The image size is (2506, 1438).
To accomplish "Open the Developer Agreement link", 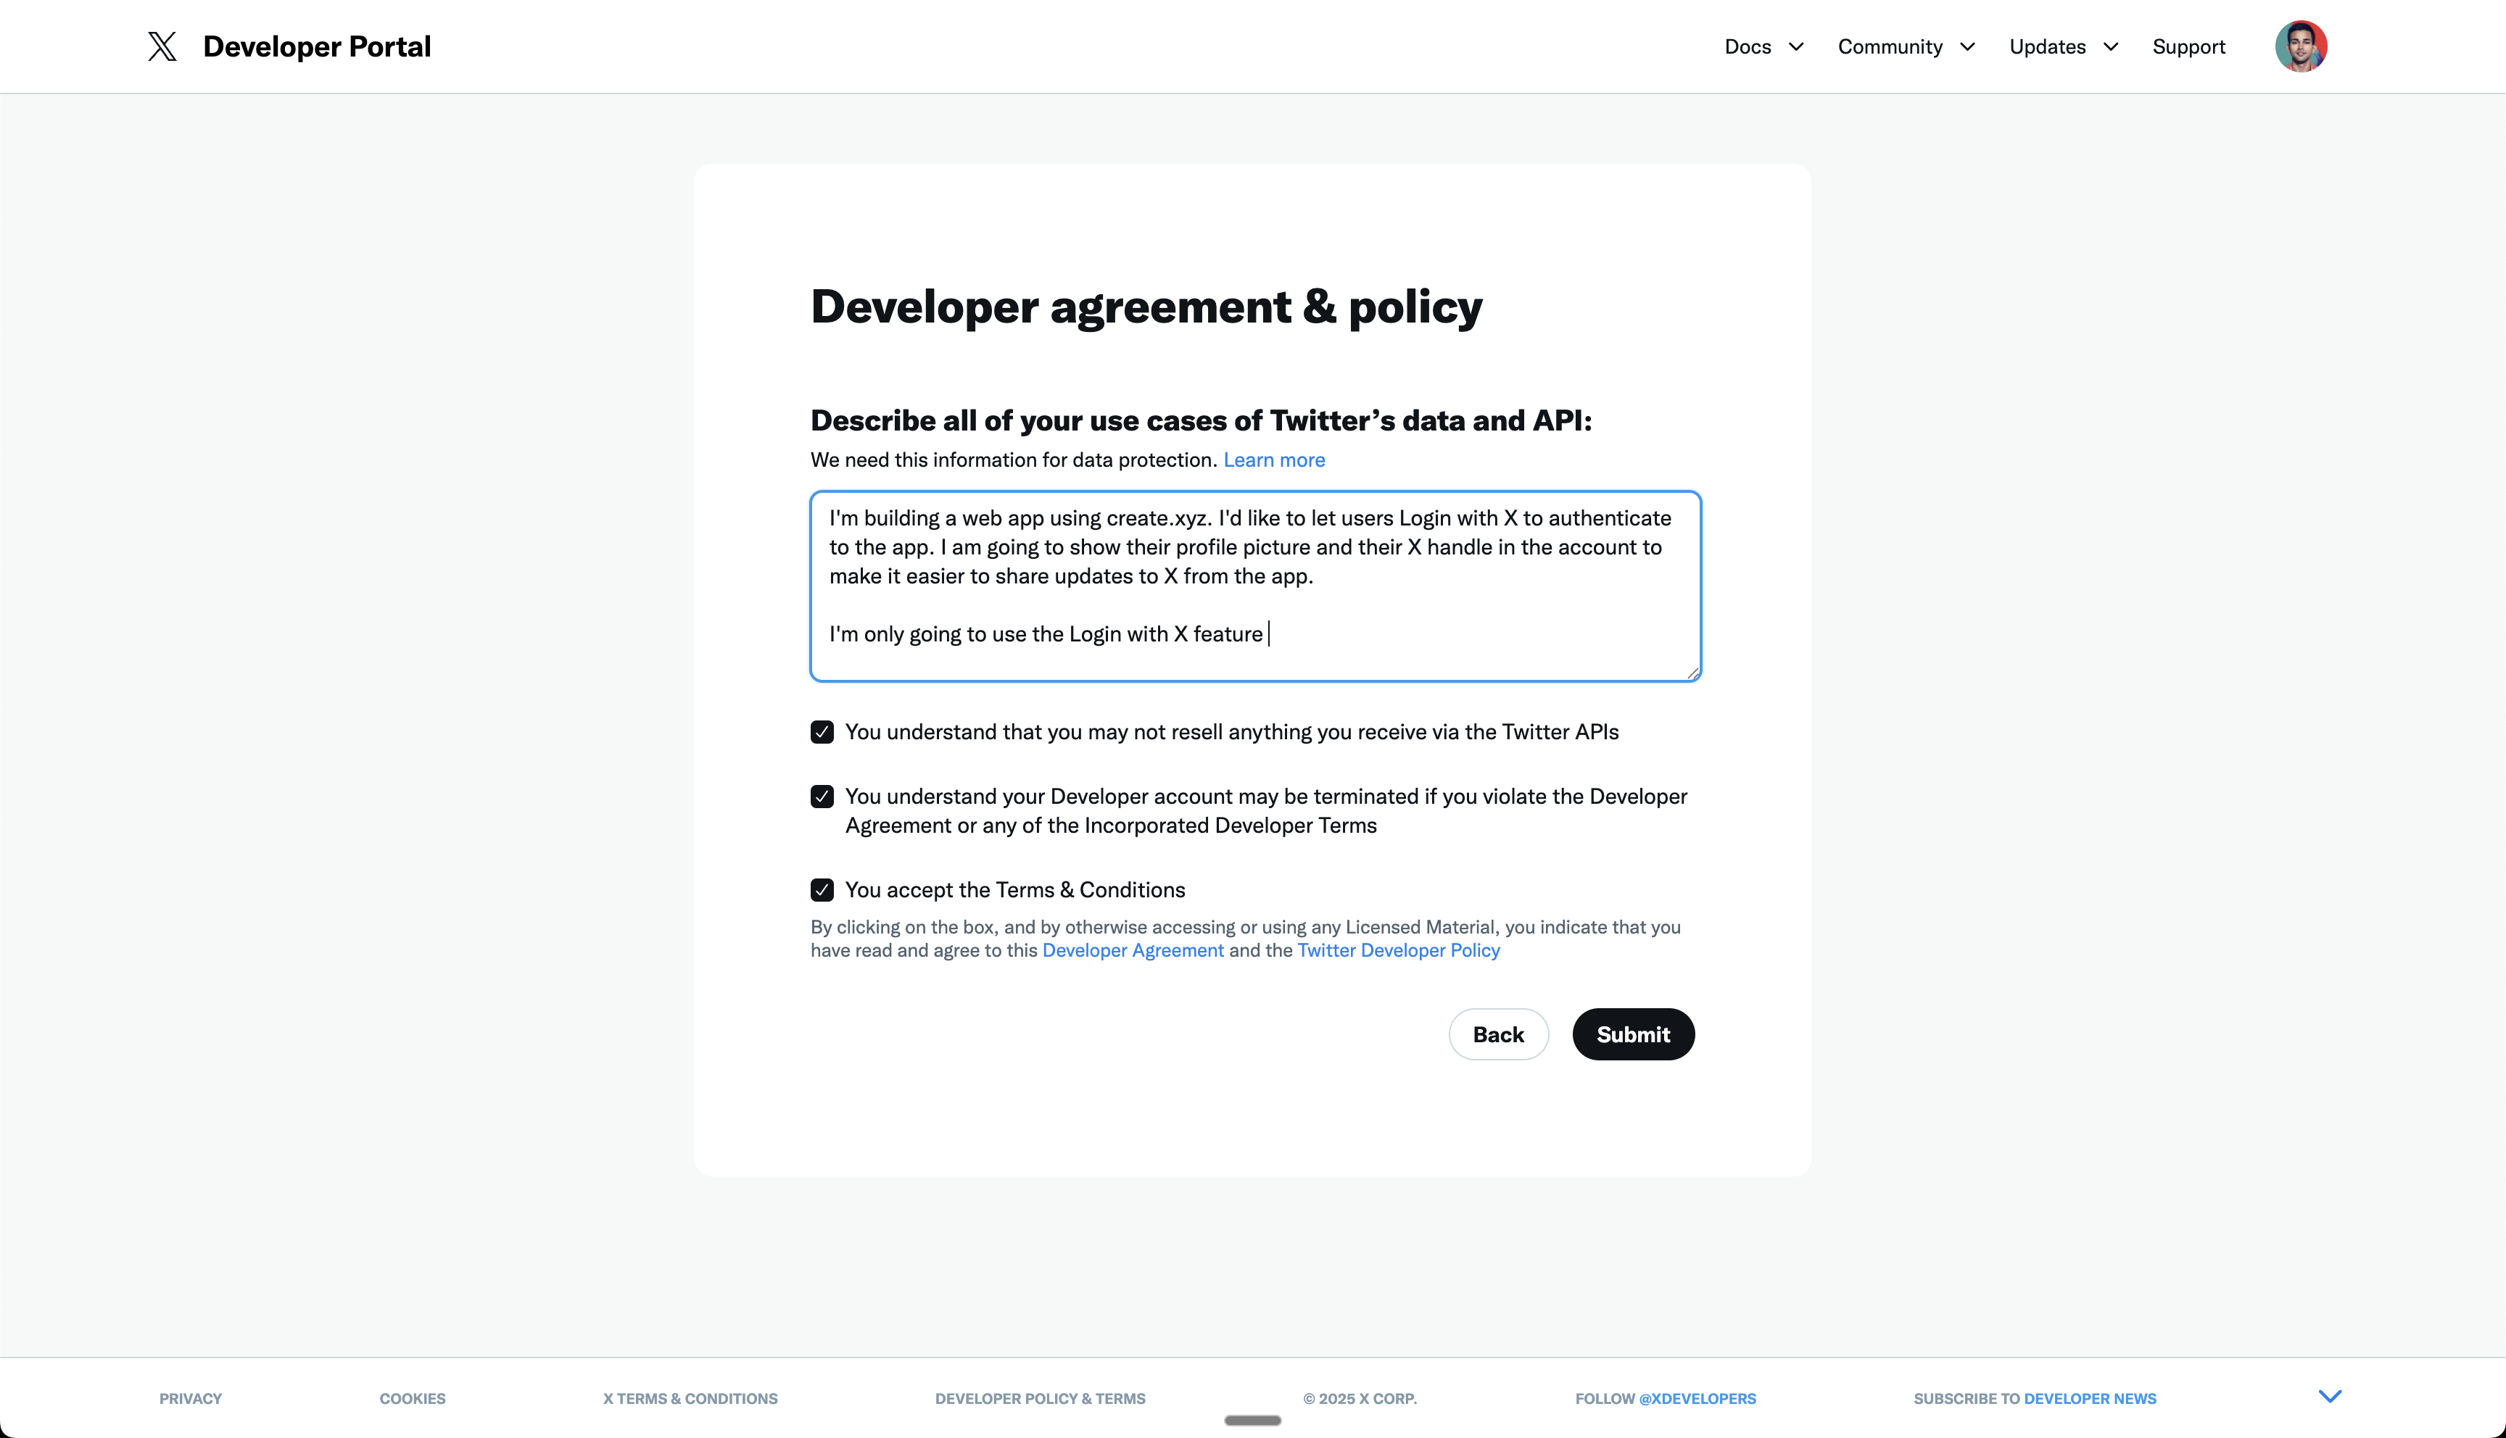I will pos(1132,950).
